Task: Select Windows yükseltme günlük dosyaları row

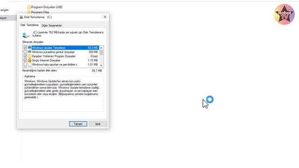Action: coord(61,52)
